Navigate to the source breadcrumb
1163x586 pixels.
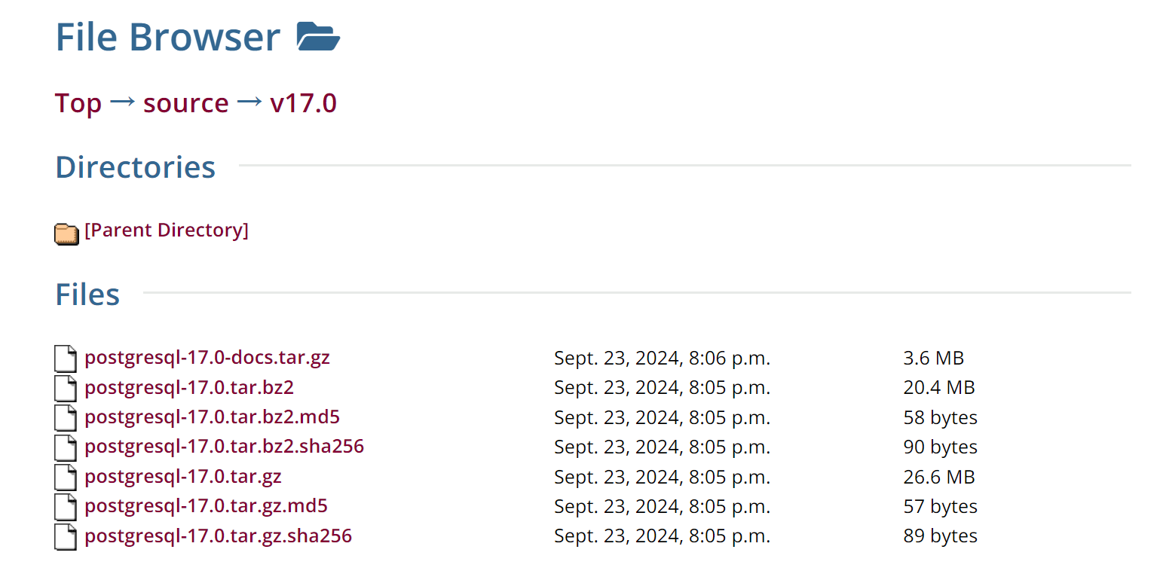click(185, 103)
